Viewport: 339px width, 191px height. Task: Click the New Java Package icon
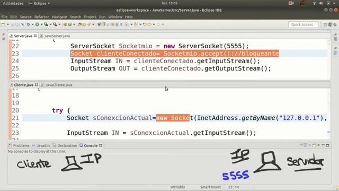(x=65, y=24)
